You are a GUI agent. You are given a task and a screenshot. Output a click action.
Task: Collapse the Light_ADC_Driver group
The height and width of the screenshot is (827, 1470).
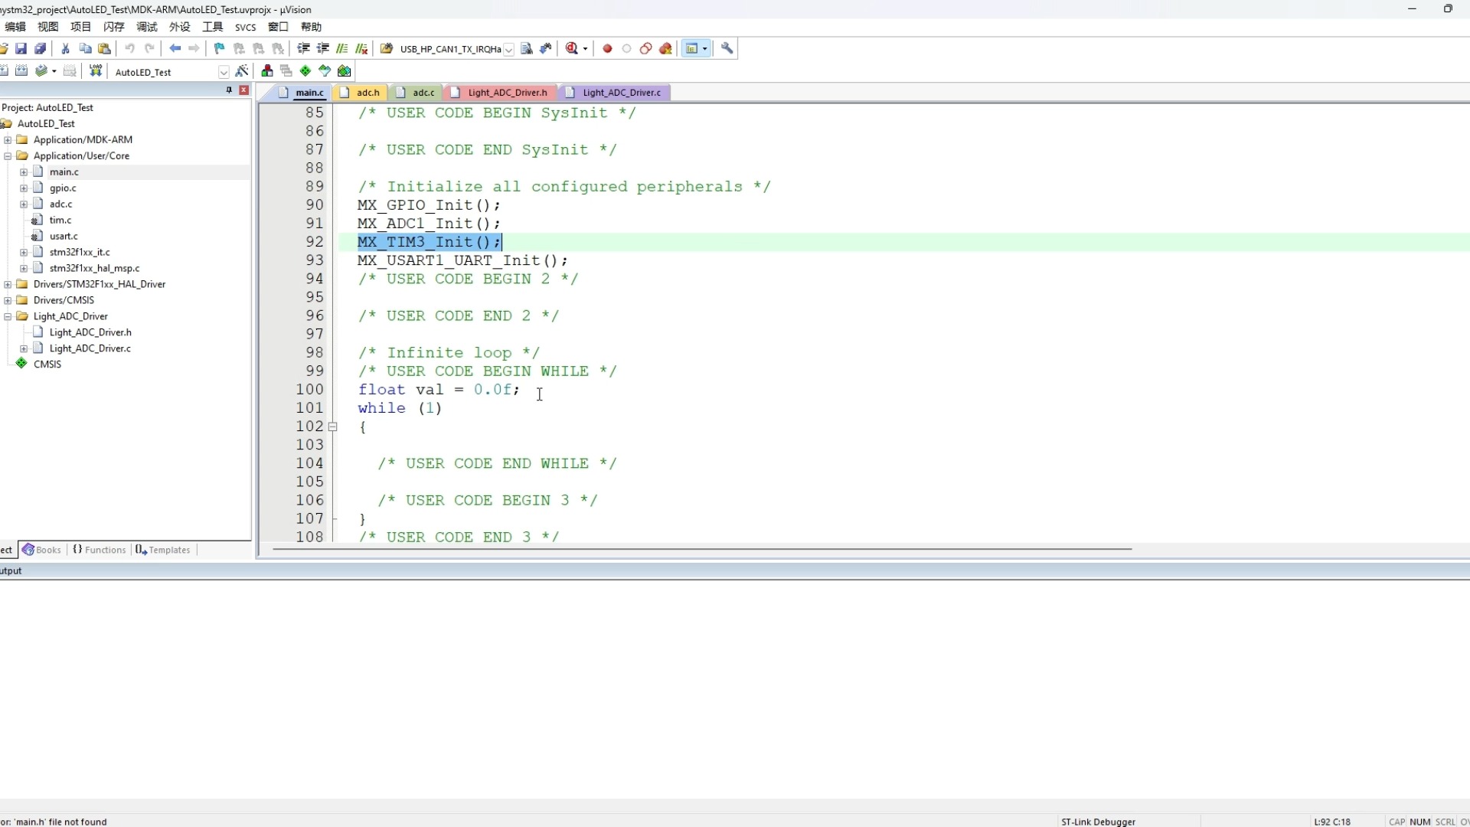pyautogui.click(x=8, y=316)
